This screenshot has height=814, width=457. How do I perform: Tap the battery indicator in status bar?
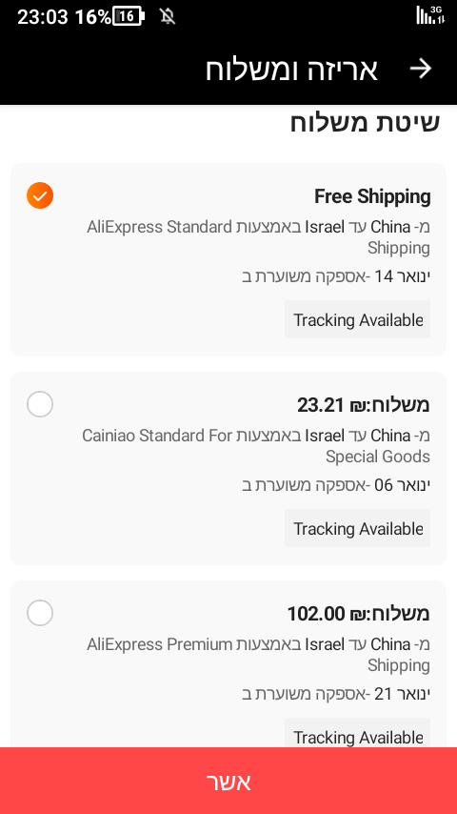[129, 17]
